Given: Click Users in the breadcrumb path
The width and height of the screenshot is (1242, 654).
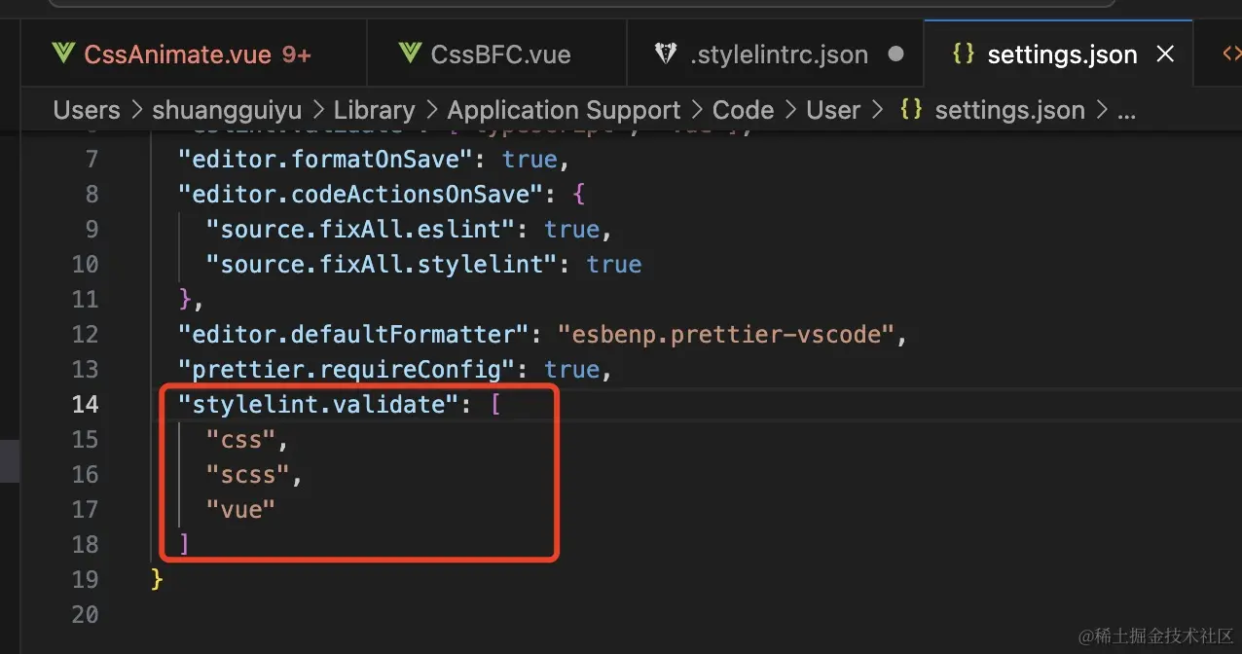Looking at the screenshot, I should (86, 110).
